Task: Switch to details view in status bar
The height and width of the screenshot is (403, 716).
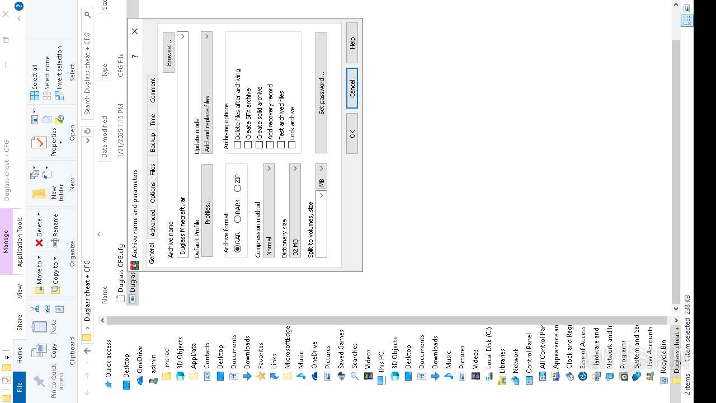Action: click(x=687, y=21)
